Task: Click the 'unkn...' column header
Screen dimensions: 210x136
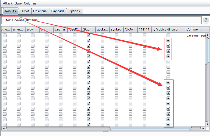Action: [18, 29]
